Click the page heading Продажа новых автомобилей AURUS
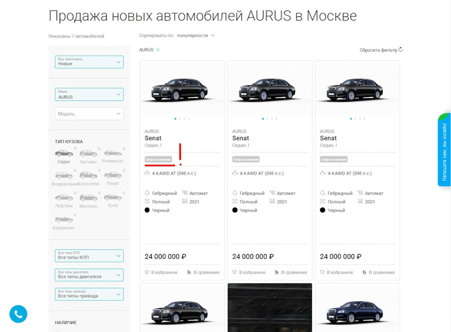Viewport: 451px width, 332px height. [203, 16]
